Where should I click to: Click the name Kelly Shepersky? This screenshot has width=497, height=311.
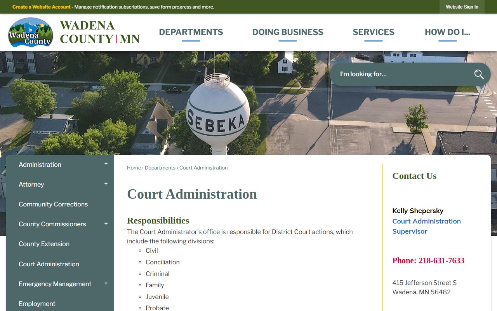(418, 211)
